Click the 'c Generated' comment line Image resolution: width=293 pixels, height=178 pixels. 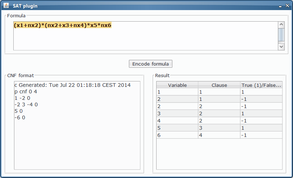coord(72,85)
